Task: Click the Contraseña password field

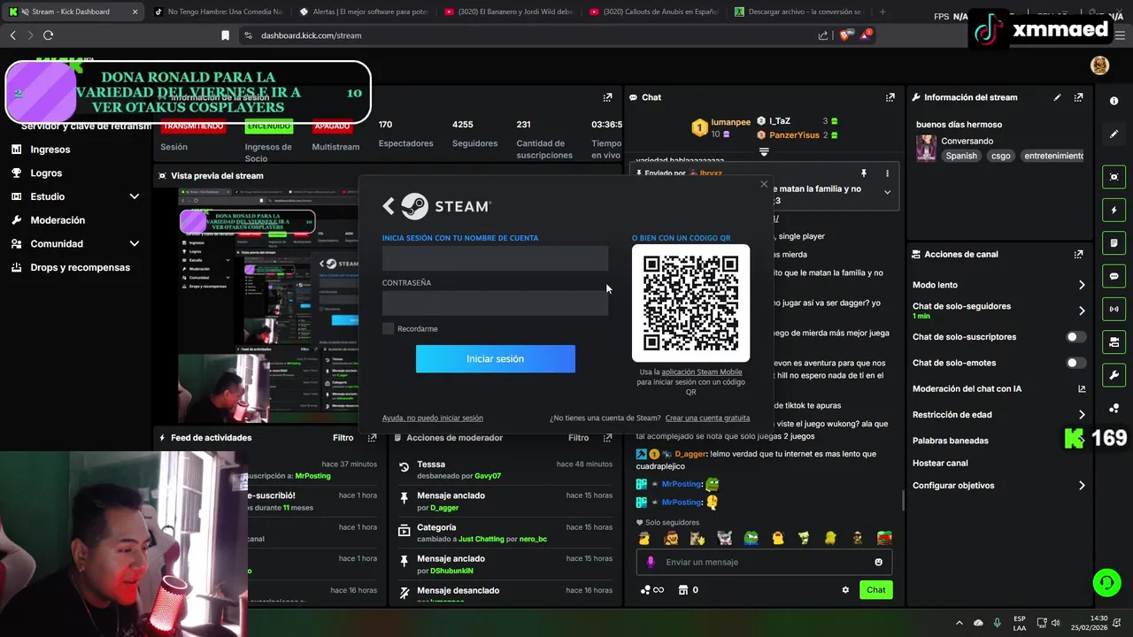Action: click(495, 303)
